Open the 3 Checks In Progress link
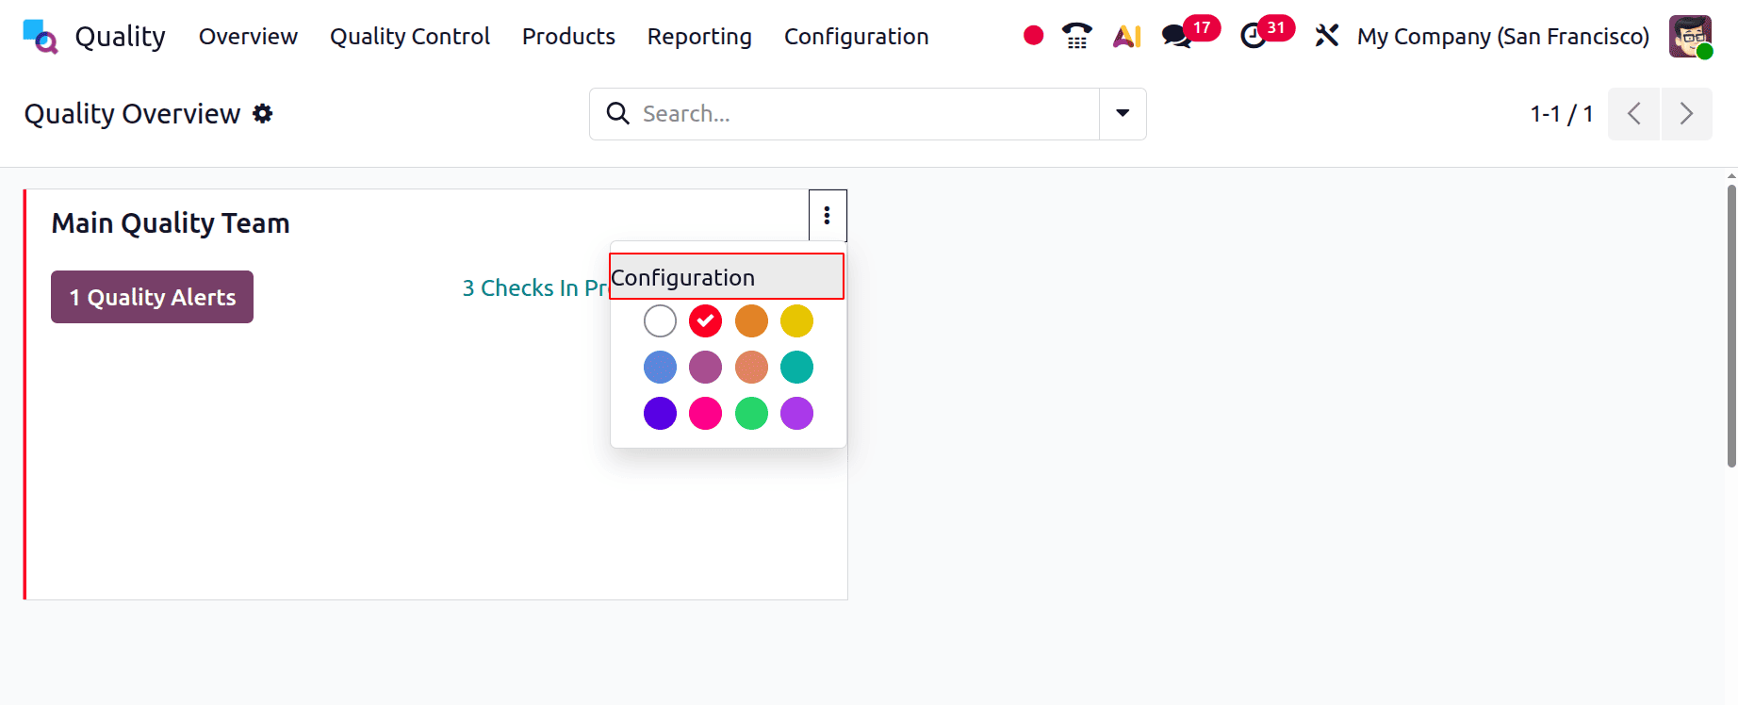 tap(535, 287)
